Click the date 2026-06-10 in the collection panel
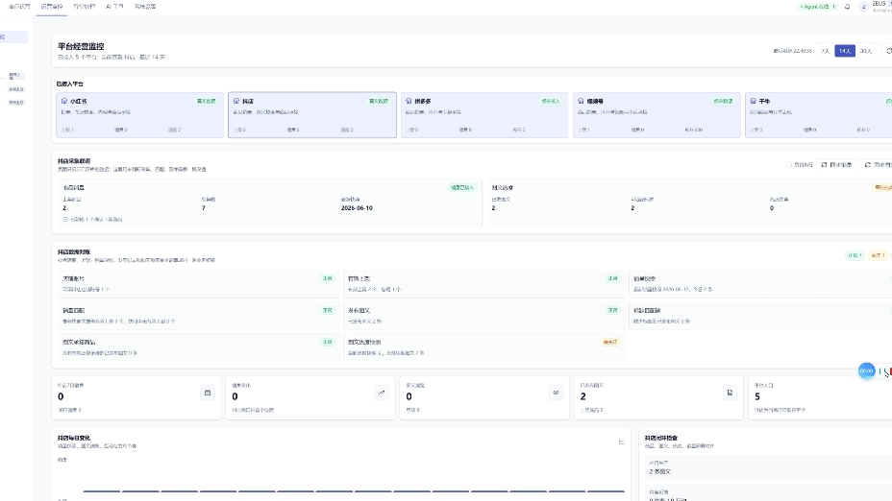Image resolution: width=892 pixels, height=501 pixels. click(357, 208)
